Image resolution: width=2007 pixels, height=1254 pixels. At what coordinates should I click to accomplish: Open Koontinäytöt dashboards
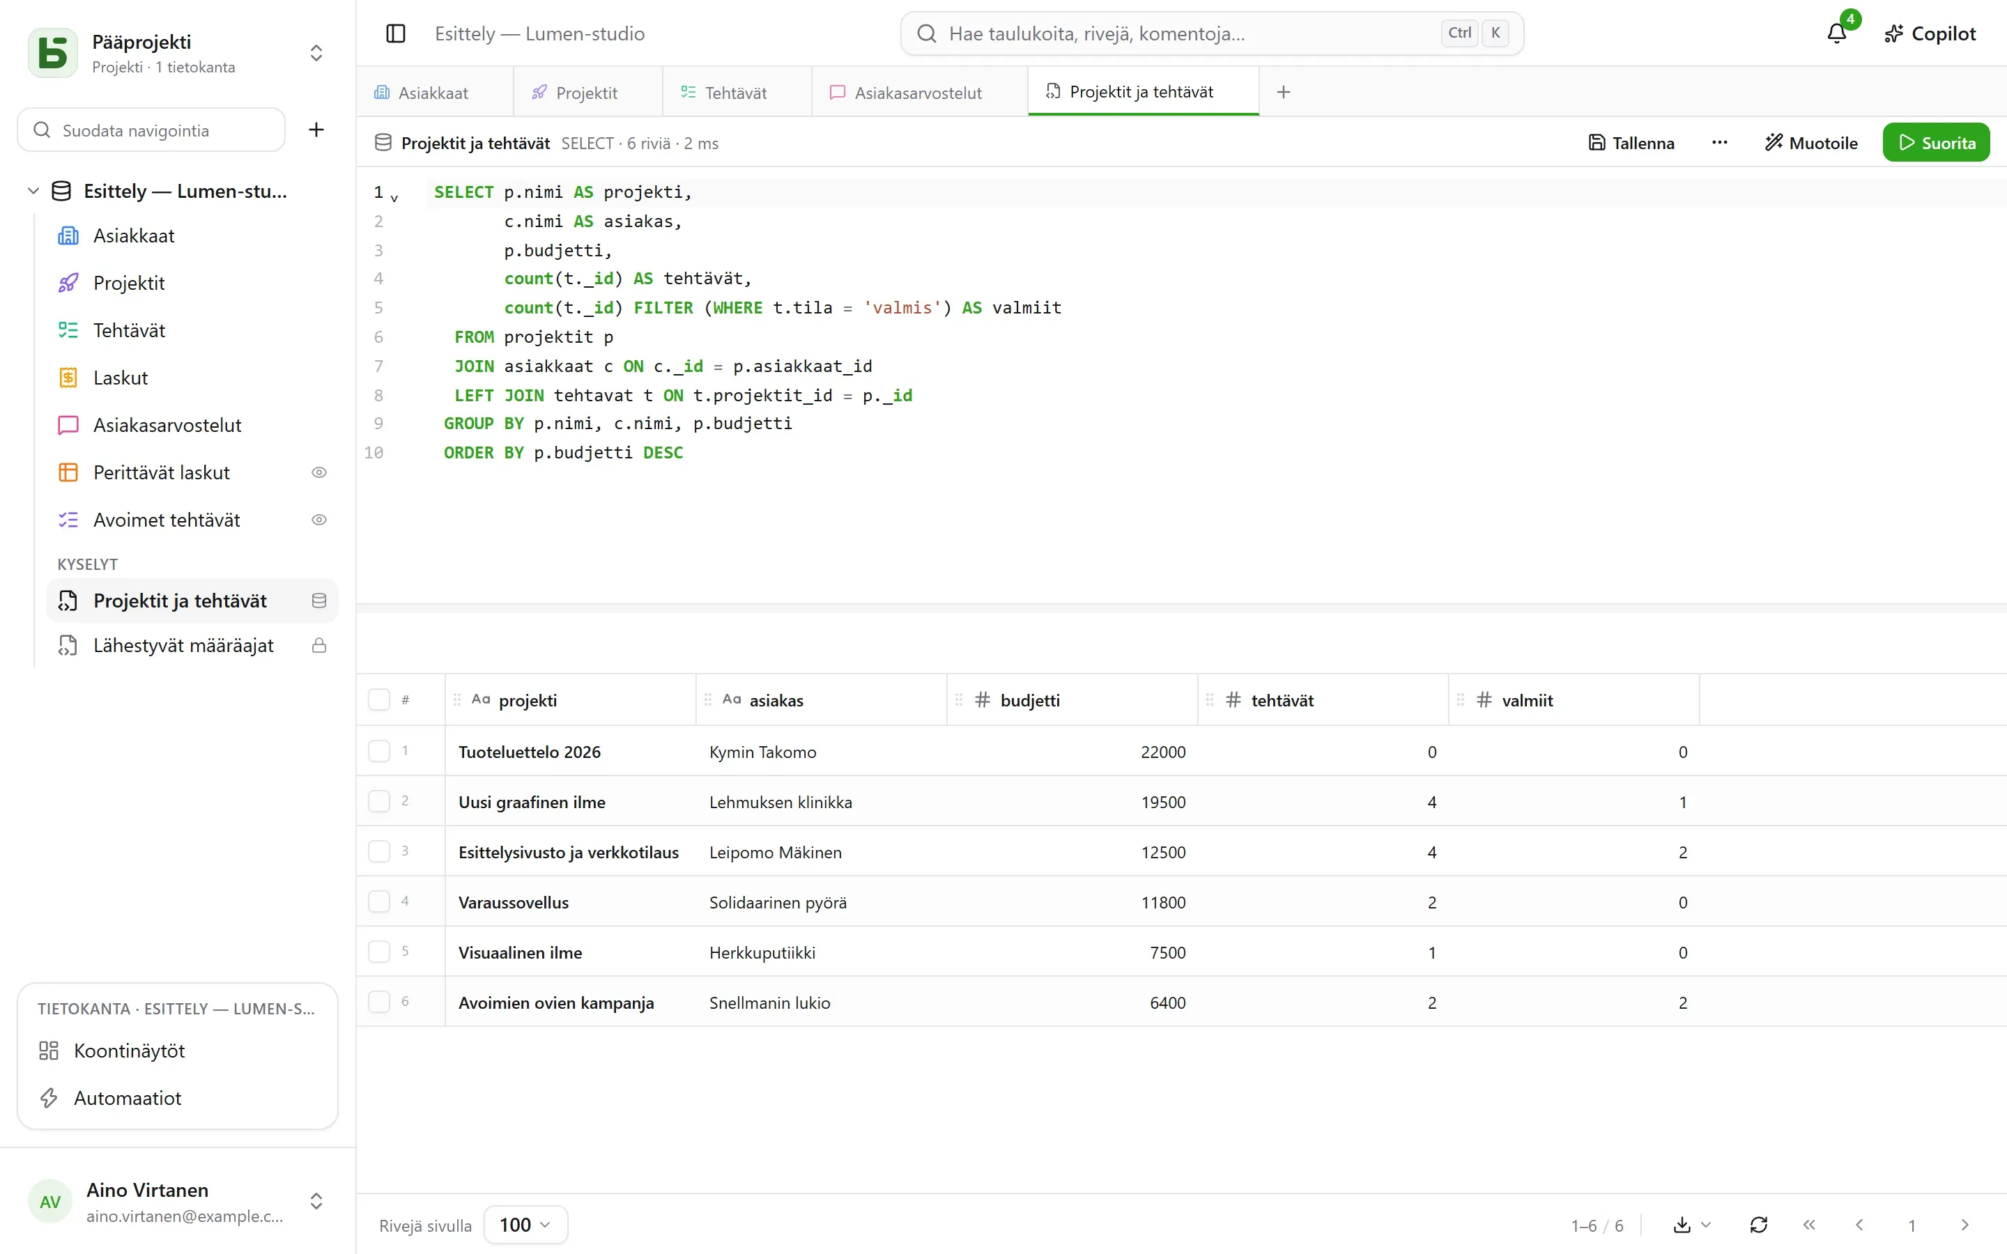point(178,1050)
